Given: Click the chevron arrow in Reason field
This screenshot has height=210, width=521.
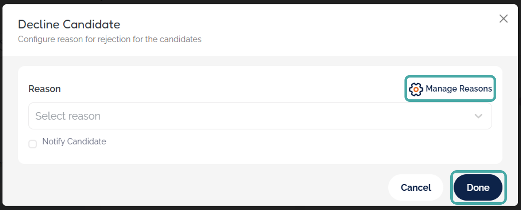Looking at the screenshot, I should 478,116.
